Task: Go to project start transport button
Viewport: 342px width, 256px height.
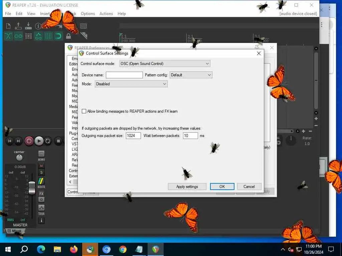Action: click(x=10, y=141)
